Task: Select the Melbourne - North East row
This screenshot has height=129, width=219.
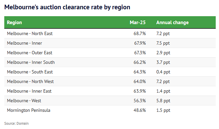Action: [110, 34]
